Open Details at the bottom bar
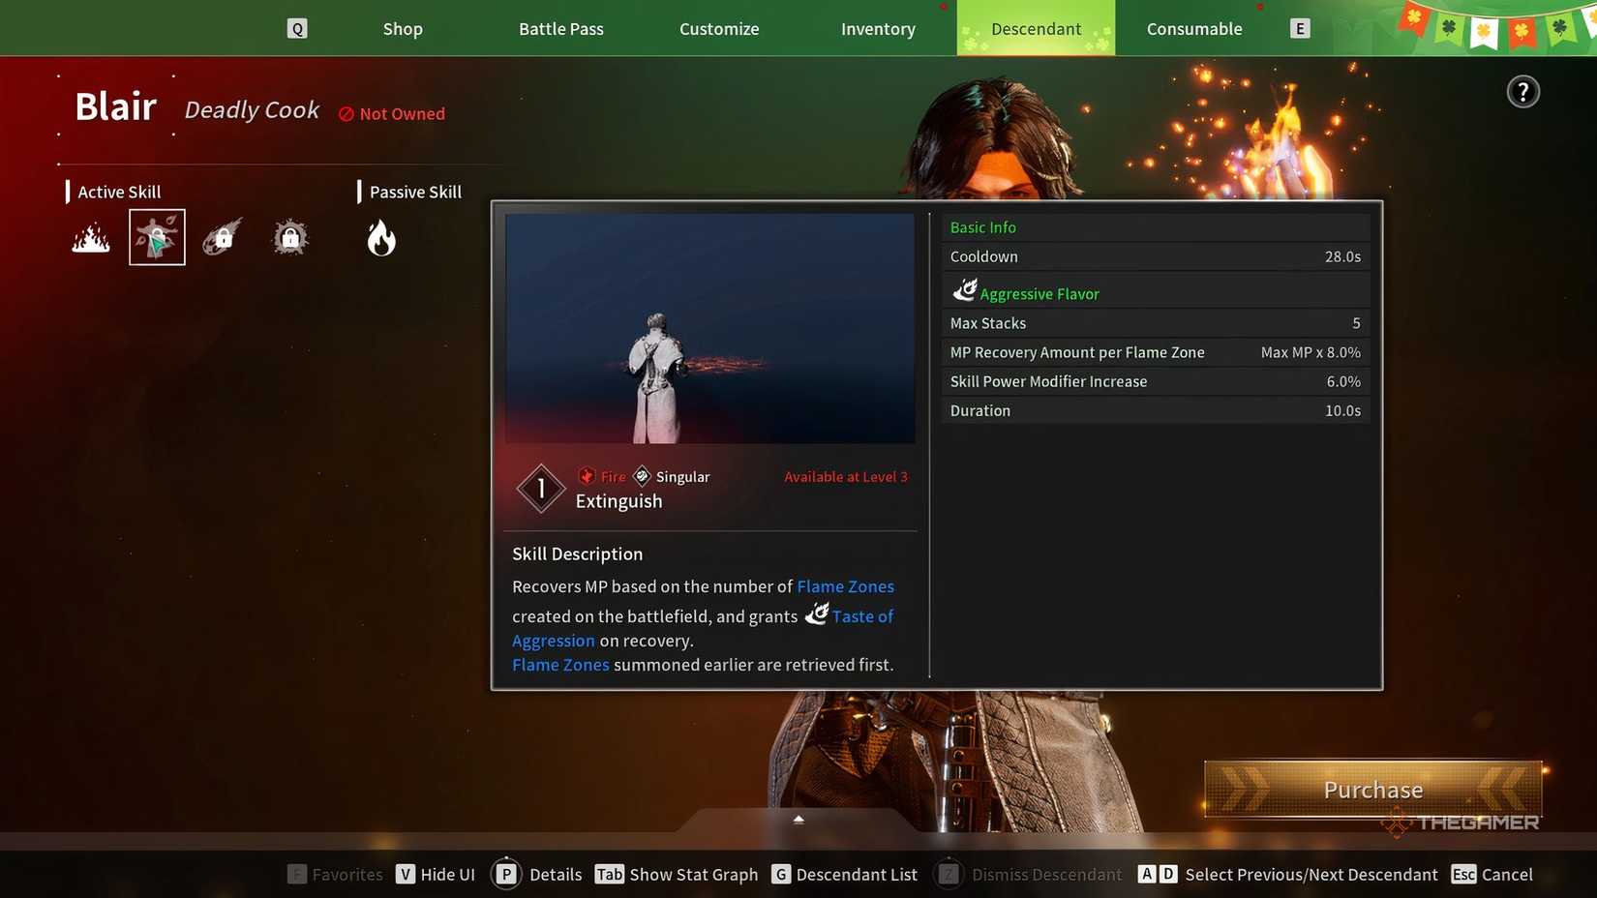 click(x=536, y=875)
